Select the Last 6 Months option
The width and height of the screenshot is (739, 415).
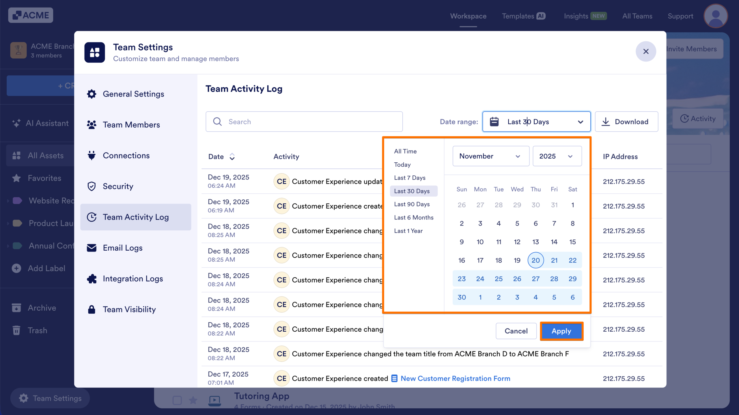pyautogui.click(x=414, y=217)
